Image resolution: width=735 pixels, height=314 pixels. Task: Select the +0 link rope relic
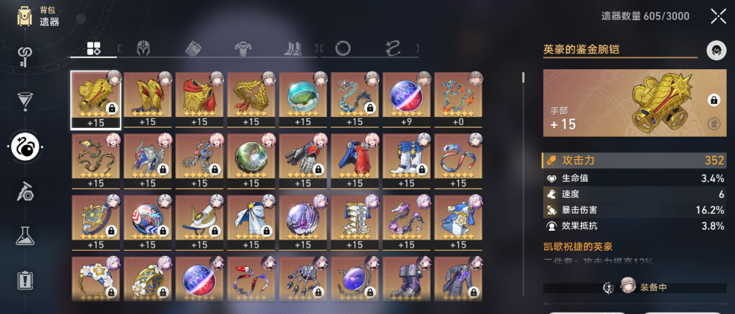point(458,100)
